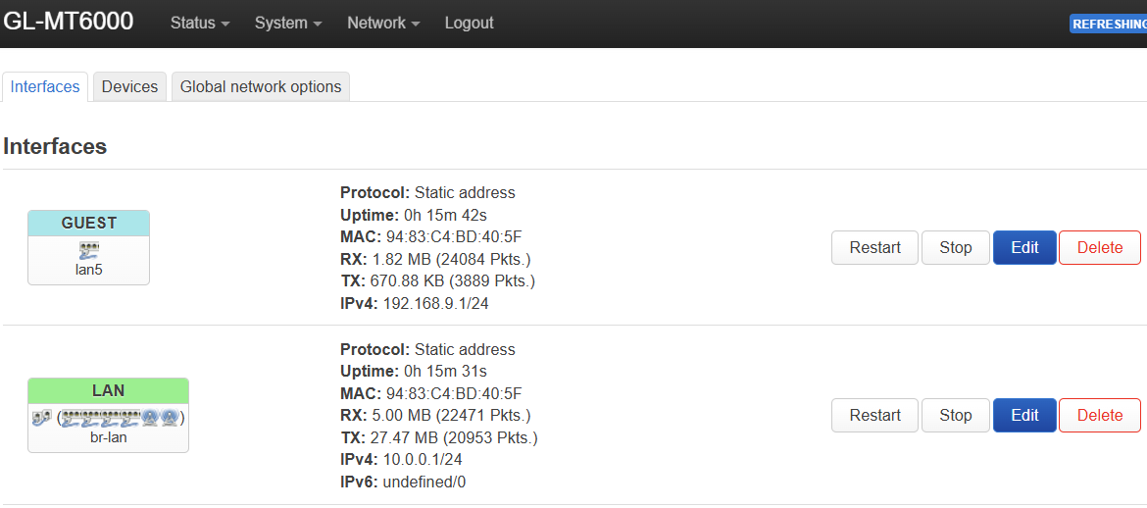The height and width of the screenshot is (508, 1147).
Task: Open the Network dropdown menu
Action: pos(383,23)
